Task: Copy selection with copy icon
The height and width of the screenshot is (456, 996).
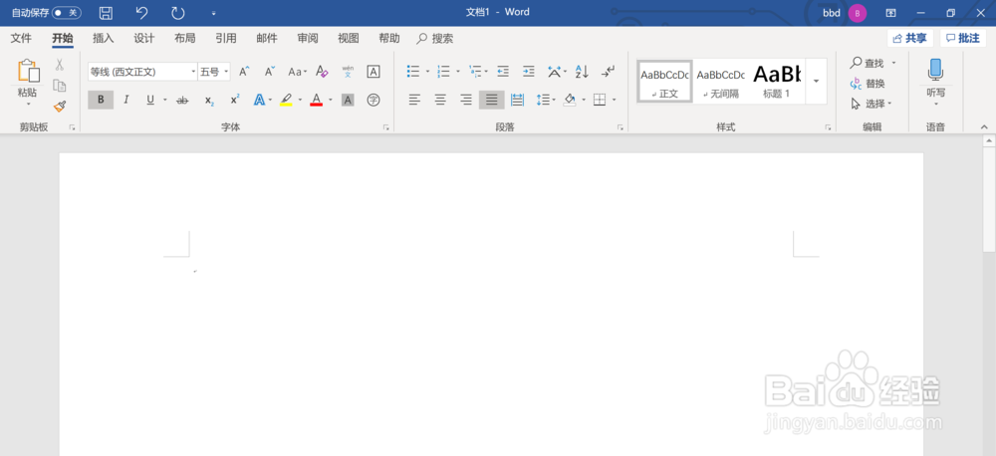Action: pos(60,85)
